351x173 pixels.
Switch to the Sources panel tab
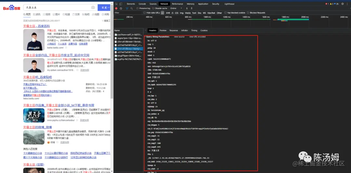point(153,4)
